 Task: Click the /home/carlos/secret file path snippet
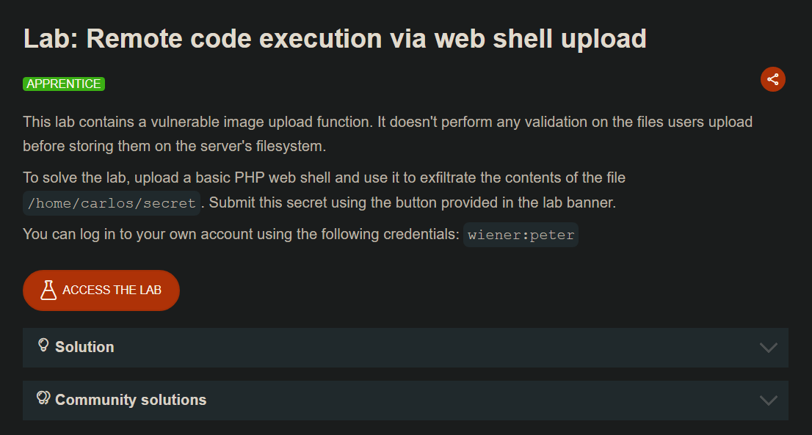tap(112, 203)
